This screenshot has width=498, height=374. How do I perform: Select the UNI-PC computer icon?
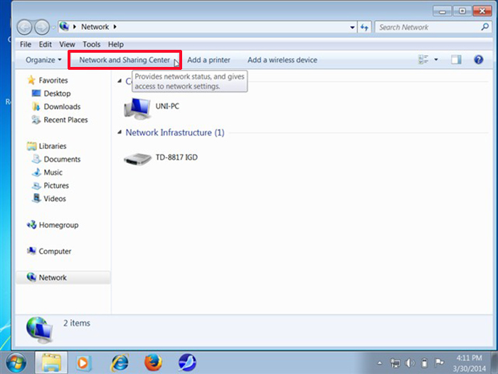[137, 108]
